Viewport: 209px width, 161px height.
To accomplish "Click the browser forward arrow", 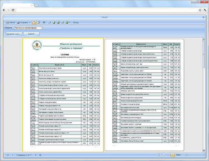I will tap(8, 10).
